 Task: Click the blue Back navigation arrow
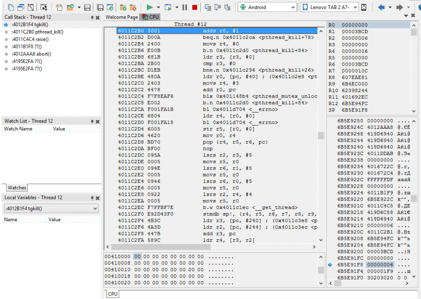381,7
